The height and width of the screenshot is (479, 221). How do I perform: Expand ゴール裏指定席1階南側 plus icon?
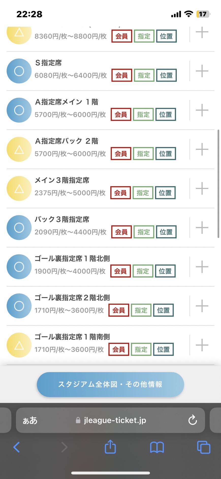point(202,345)
